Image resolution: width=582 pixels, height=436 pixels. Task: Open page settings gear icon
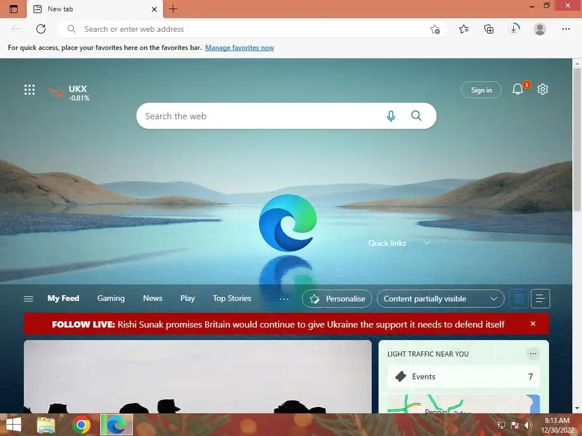pos(543,89)
